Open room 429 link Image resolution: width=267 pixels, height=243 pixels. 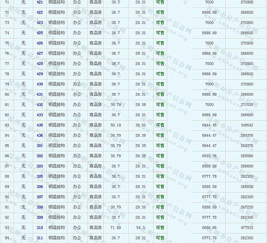(40, 74)
